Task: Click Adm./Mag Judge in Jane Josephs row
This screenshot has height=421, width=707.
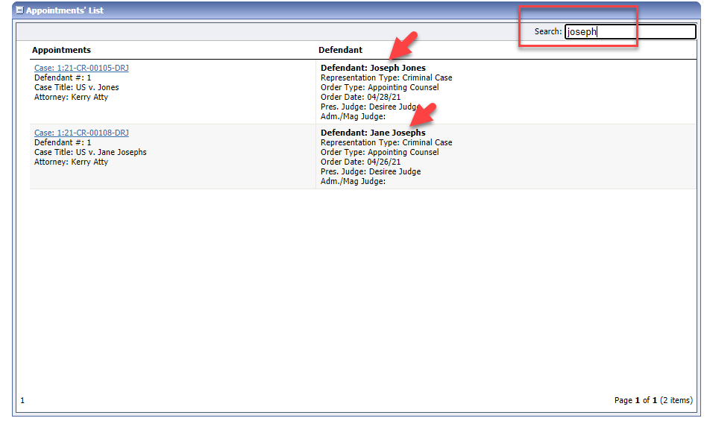Action: click(x=353, y=182)
